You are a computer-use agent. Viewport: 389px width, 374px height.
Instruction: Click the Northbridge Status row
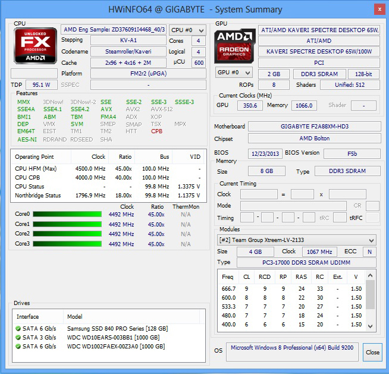tap(108, 196)
